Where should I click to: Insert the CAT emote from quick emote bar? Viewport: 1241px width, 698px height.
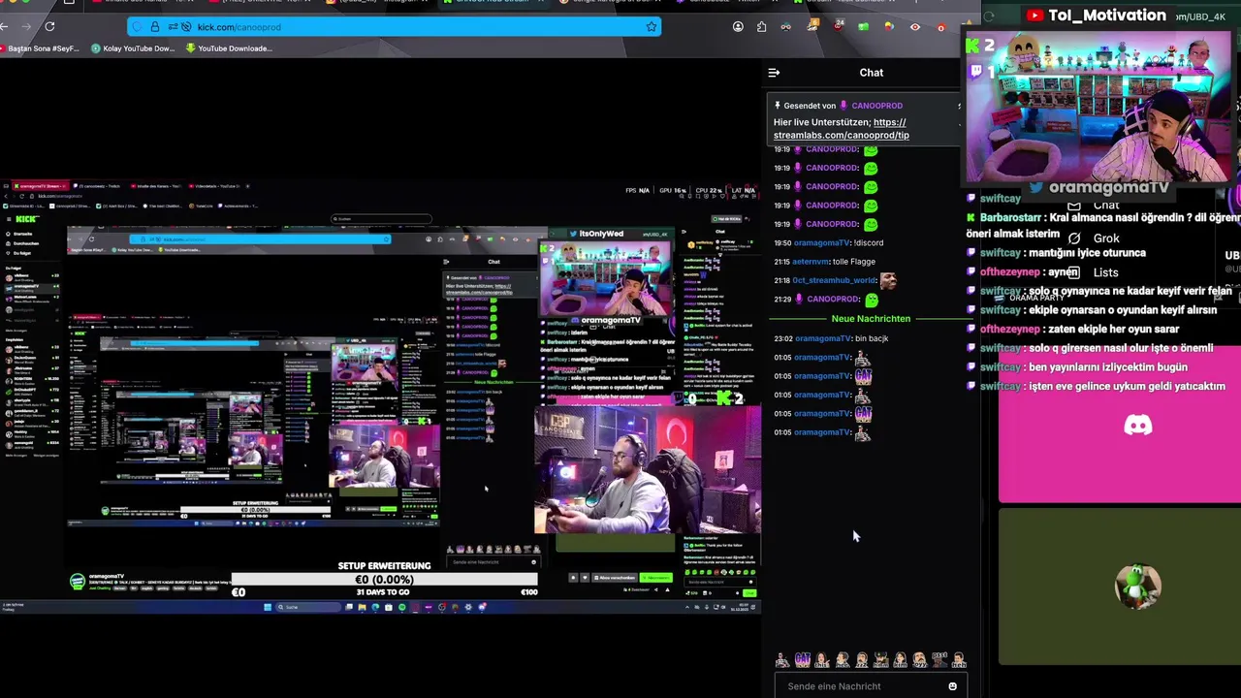click(x=803, y=660)
